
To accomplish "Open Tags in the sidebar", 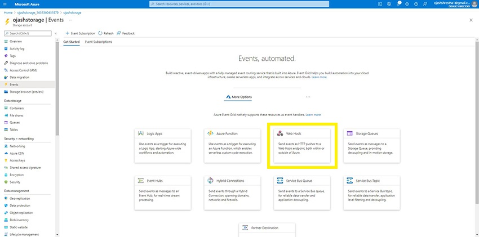I will [12, 56].
